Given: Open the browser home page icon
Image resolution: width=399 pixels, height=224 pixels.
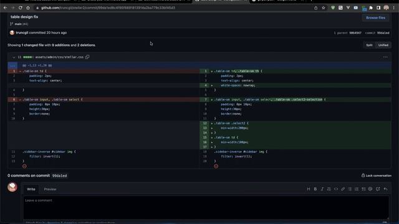Looking at the screenshot, I should tap(28, 8).
